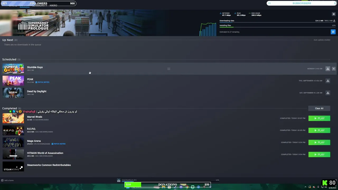
Task: Click the Scheduled heading
Action: tap(9, 59)
